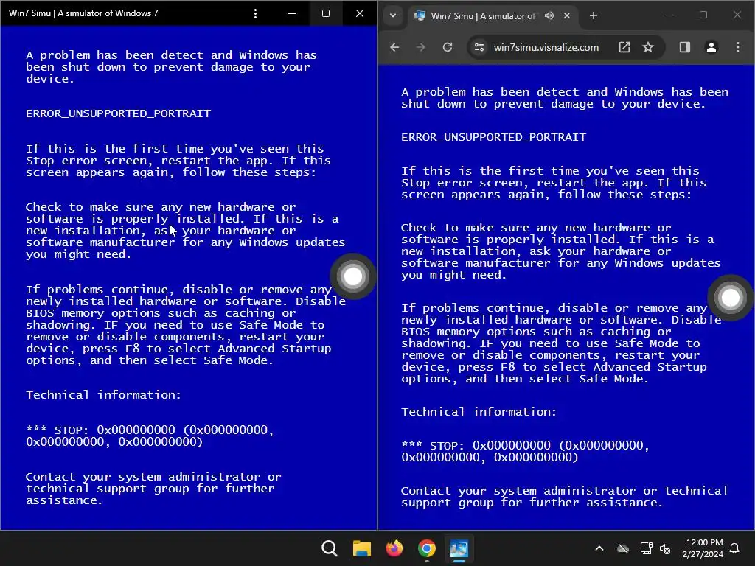
Task: Open the site in app icon
Action: (x=624, y=47)
